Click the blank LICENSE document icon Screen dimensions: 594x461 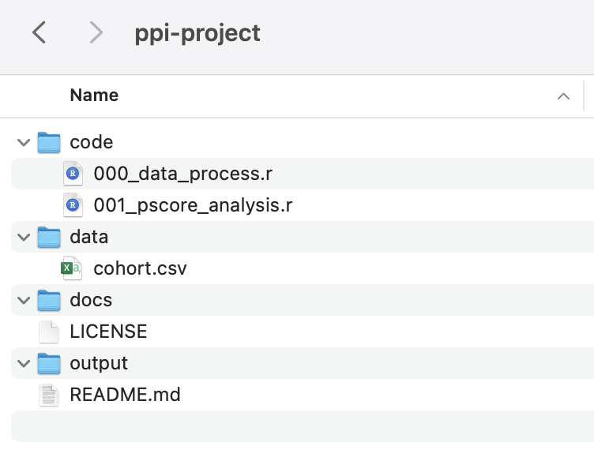[x=50, y=332]
